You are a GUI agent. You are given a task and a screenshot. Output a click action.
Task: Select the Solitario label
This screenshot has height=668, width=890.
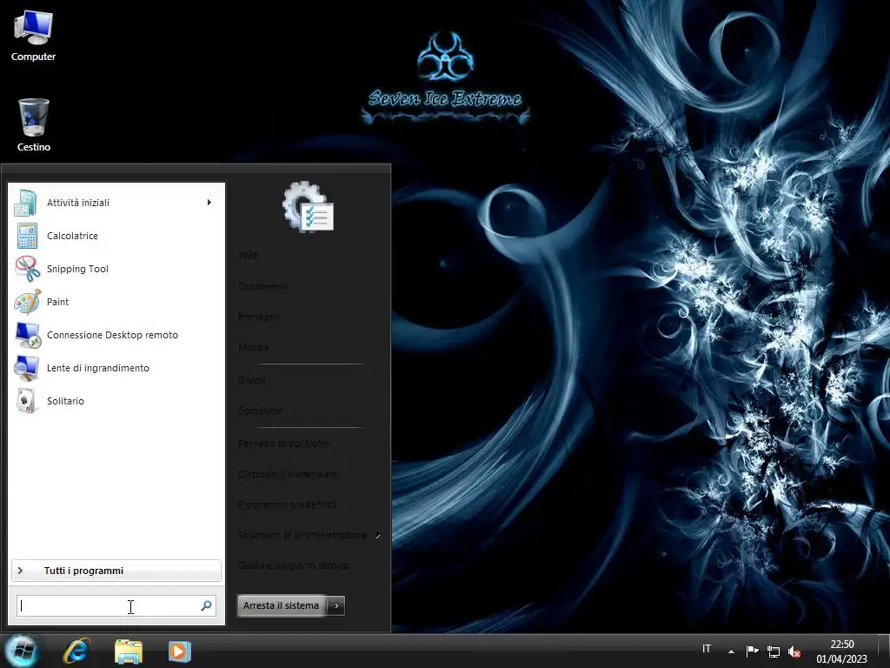pyautogui.click(x=65, y=400)
